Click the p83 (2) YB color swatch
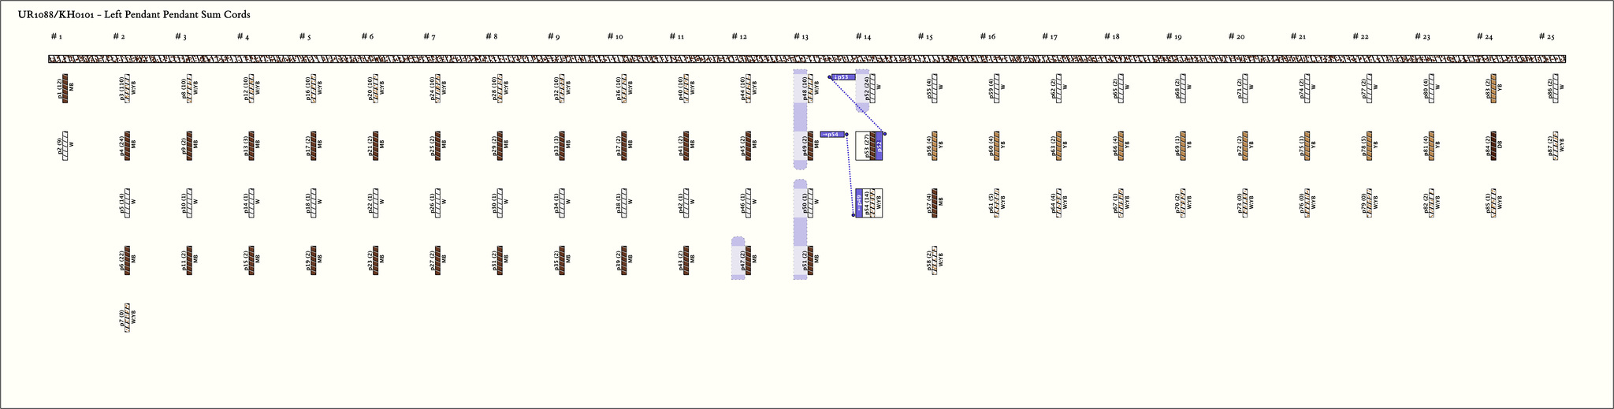 coord(1493,88)
